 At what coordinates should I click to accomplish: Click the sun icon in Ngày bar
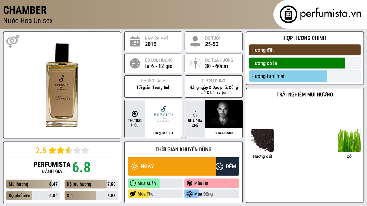(x=134, y=166)
